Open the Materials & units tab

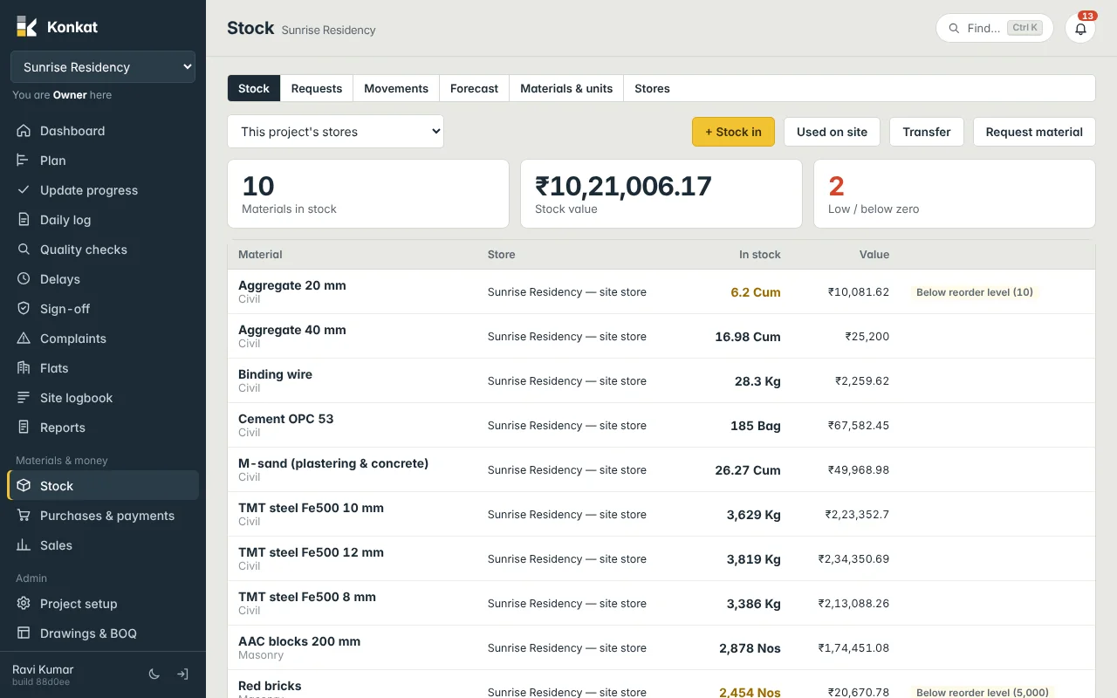(x=566, y=88)
